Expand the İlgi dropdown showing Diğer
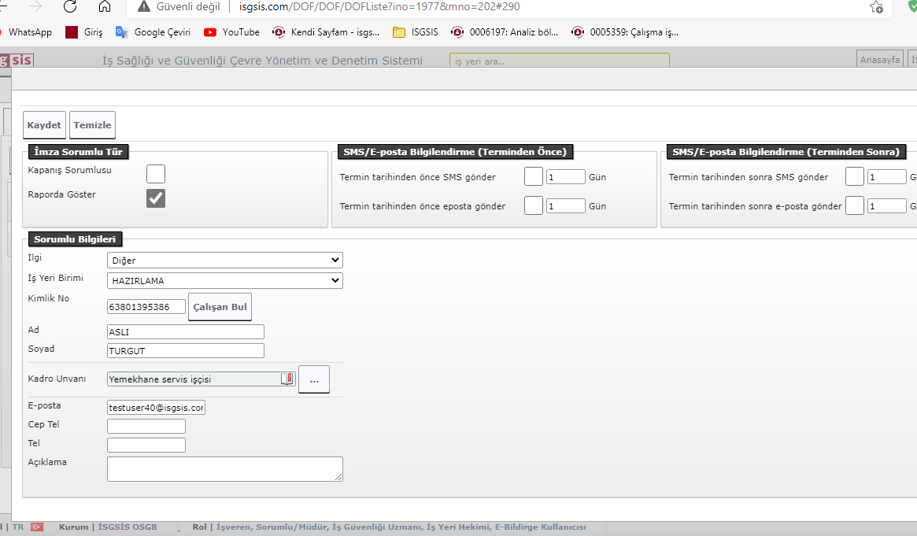Screen dimensions: 917x536 224,261
